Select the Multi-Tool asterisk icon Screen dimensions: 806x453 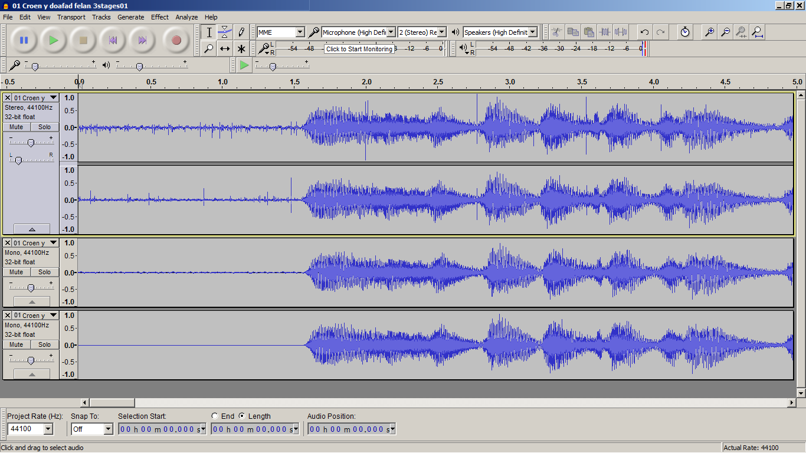pyautogui.click(x=241, y=48)
